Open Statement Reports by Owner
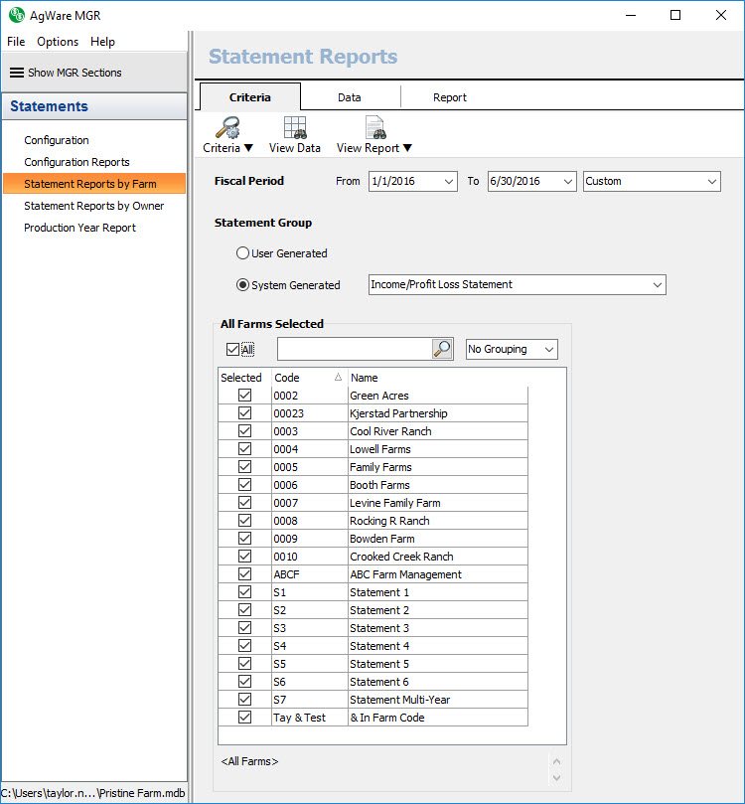Screen dimensions: 745x804 tap(94, 206)
